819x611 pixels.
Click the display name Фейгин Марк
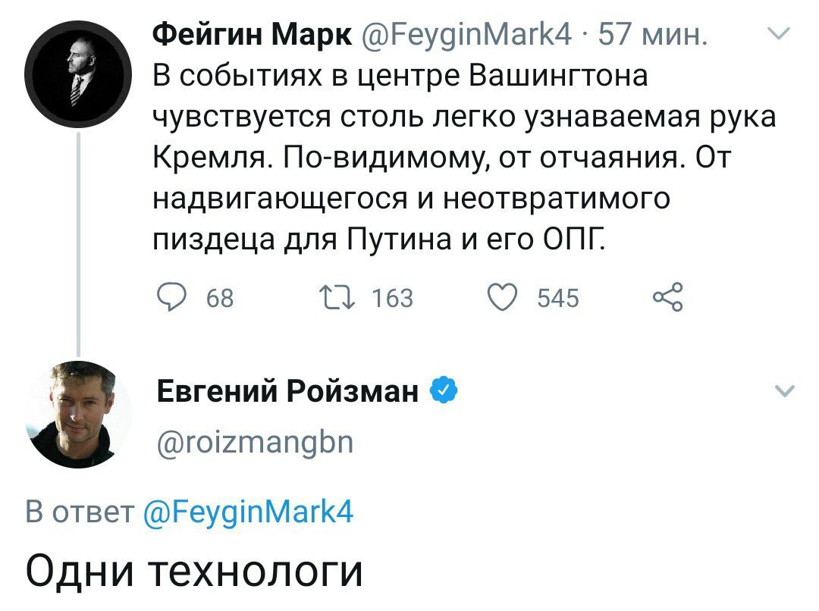click(x=253, y=35)
